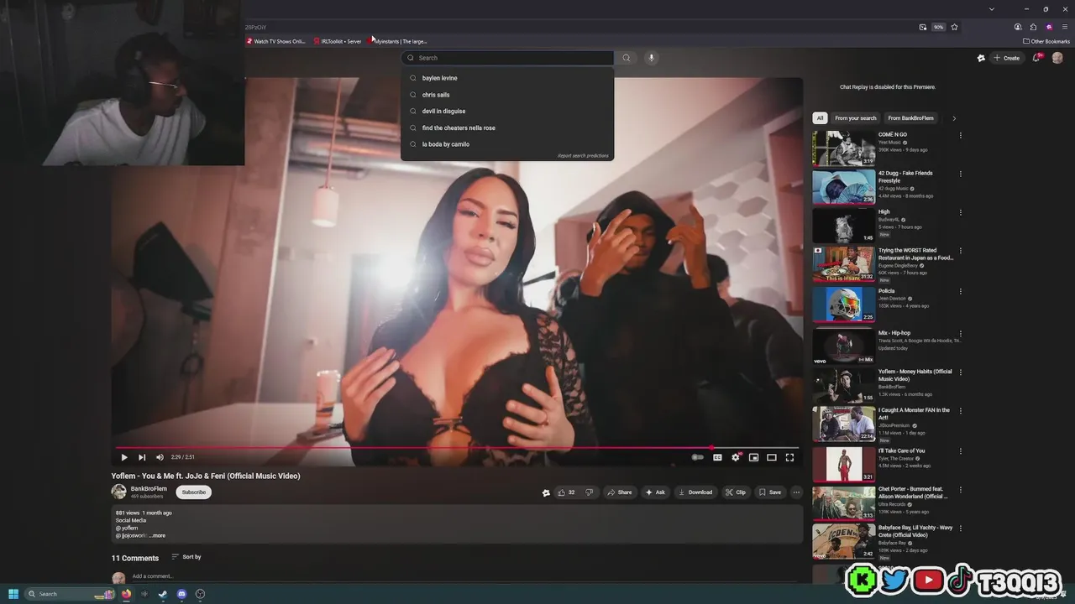The width and height of the screenshot is (1075, 604).
Task: Click the Add a comment field
Action: pos(152,576)
